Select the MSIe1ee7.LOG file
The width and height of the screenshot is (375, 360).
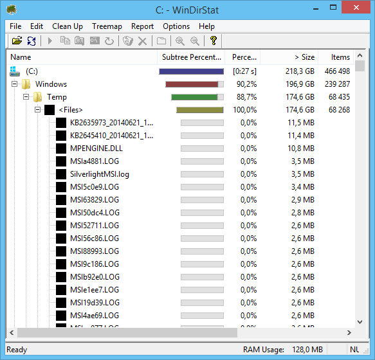[x=95, y=290]
